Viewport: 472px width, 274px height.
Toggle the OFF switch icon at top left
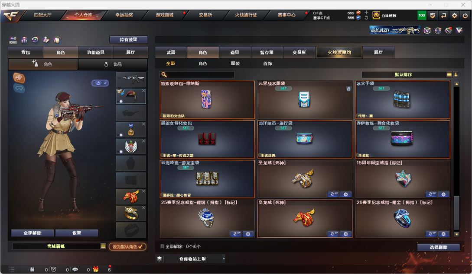tap(13, 40)
